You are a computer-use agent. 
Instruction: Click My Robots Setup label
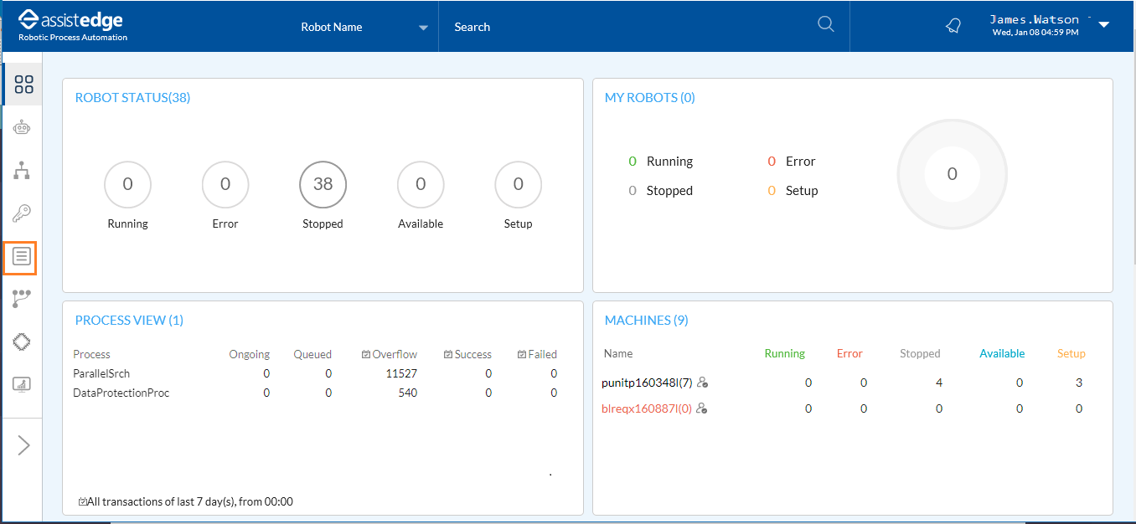point(802,191)
